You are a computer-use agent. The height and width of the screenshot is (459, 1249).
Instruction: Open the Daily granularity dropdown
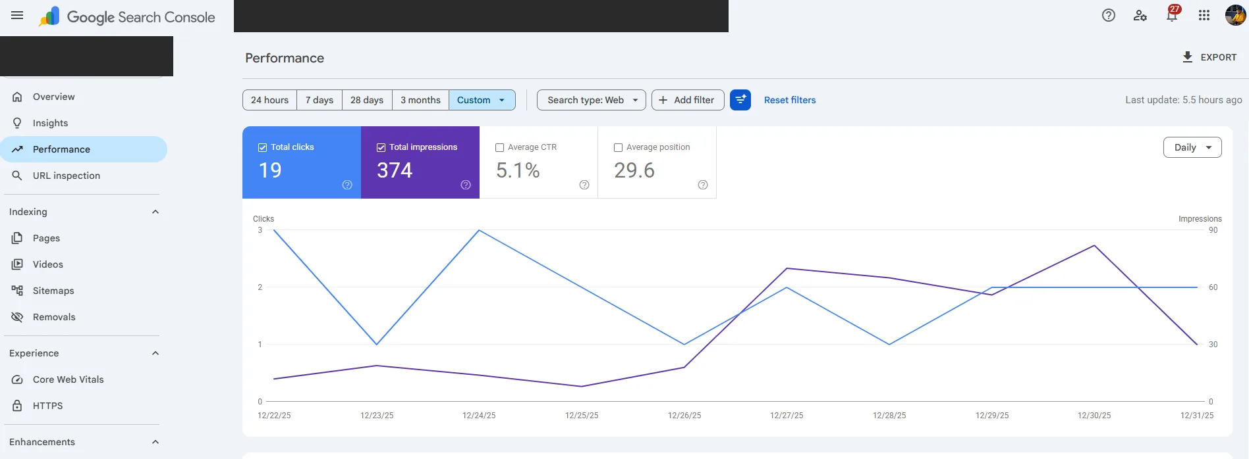tap(1192, 147)
